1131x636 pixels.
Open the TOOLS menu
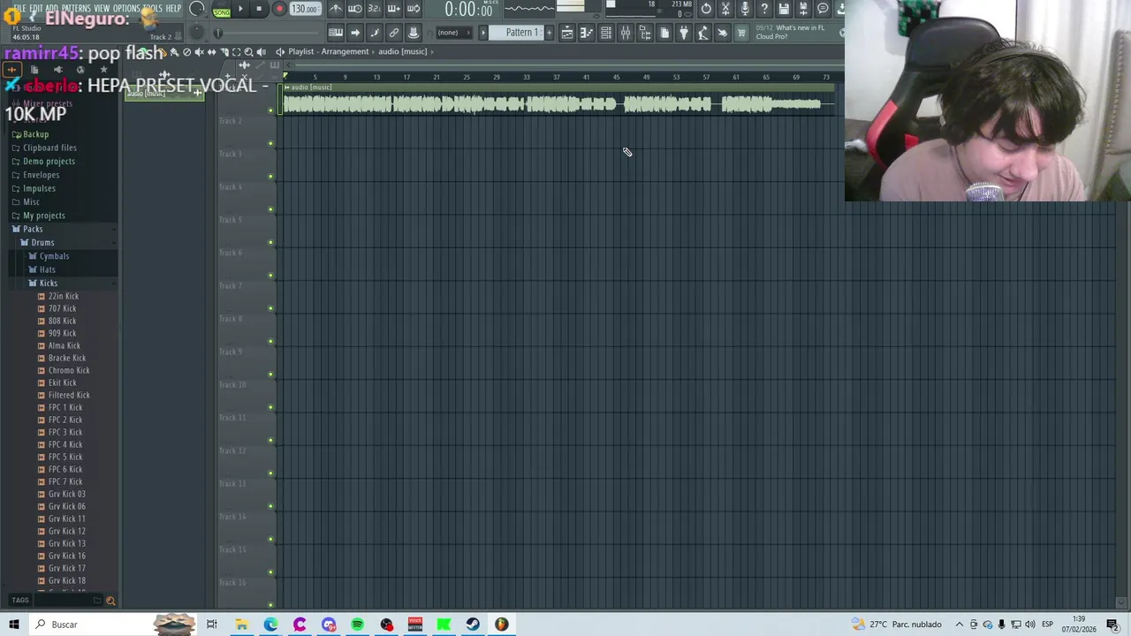coord(153,8)
